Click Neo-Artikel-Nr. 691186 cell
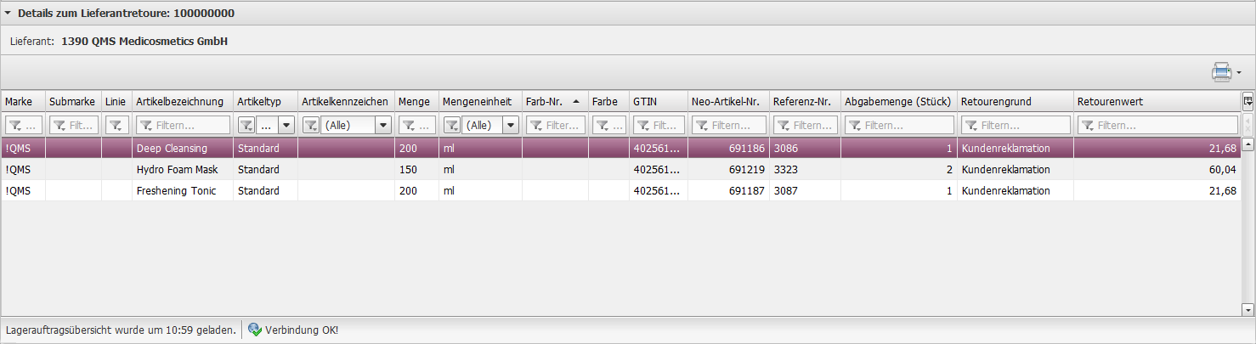Image resolution: width=1256 pixels, height=344 pixels. [728, 148]
